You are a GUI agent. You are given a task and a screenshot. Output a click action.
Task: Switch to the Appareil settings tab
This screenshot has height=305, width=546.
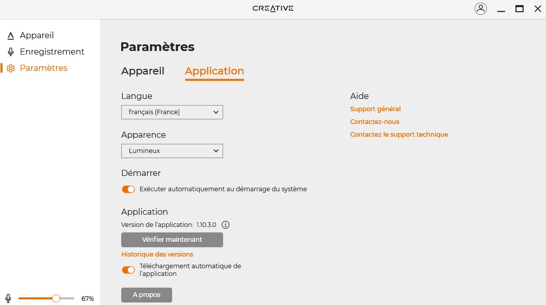click(x=143, y=71)
